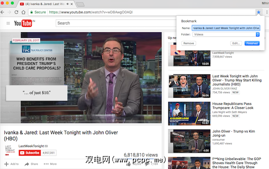
Task: Click the thumbs down dislike icon
Action: (147, 164)
